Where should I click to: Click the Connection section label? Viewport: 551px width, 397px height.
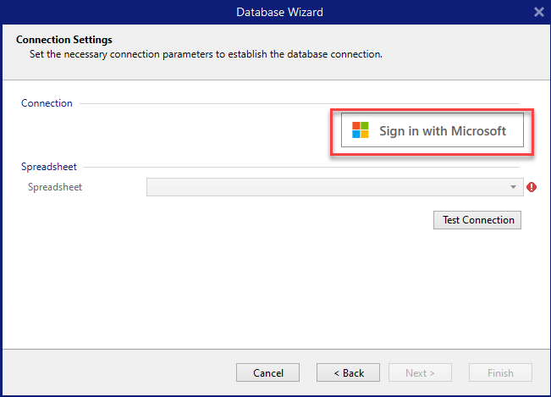[x=47, y=103]
